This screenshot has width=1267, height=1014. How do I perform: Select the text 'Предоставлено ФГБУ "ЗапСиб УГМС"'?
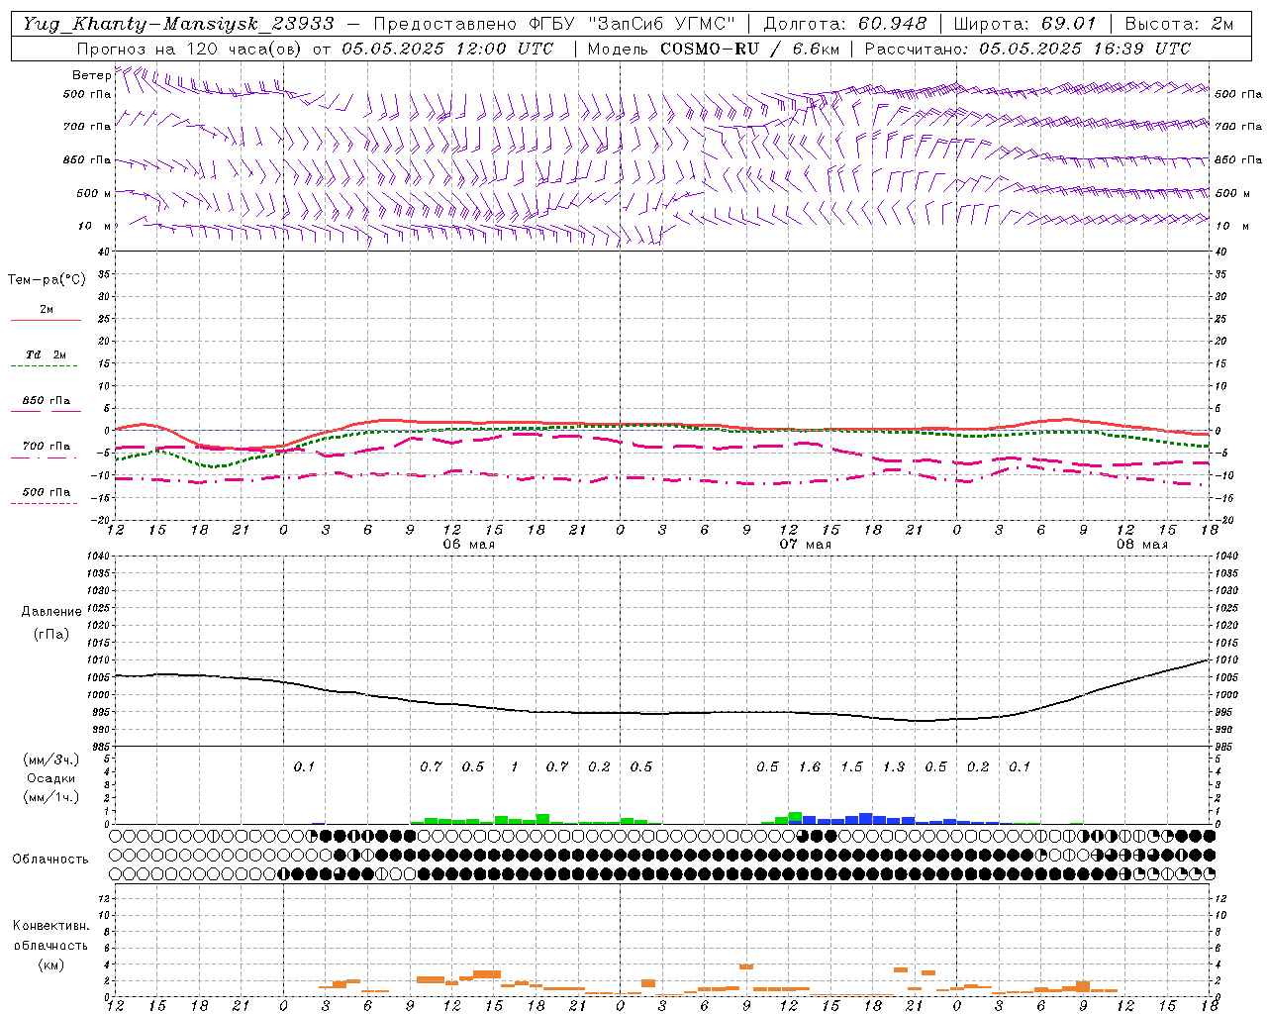click(555, 24)
